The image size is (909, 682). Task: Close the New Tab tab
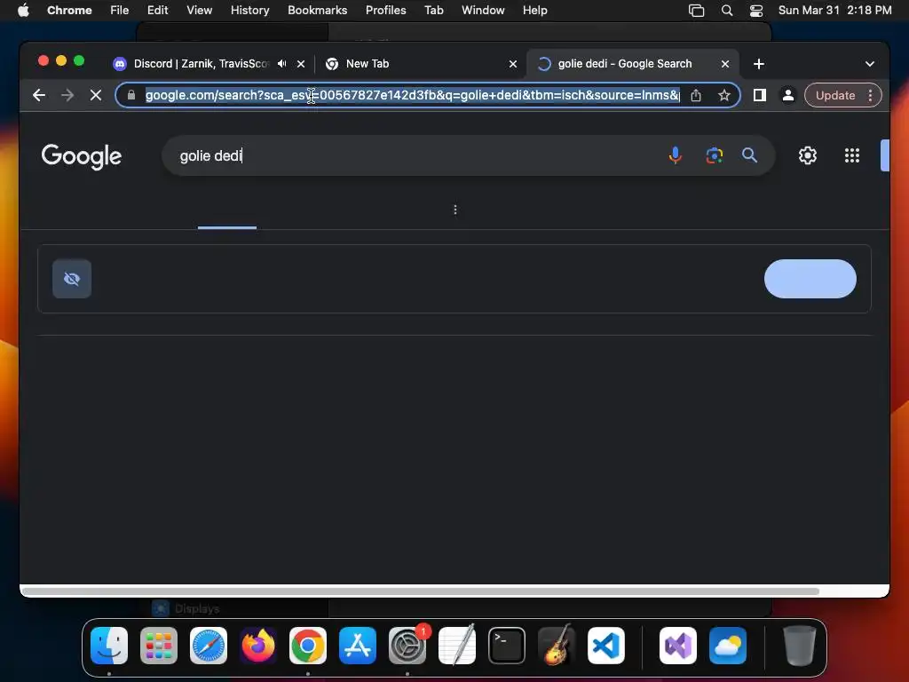pos(513,64)
